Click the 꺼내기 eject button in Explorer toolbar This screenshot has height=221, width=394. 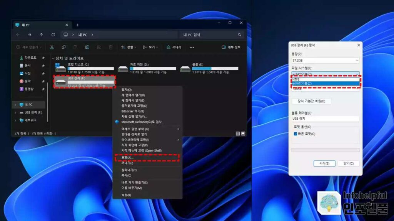[174, 47]
